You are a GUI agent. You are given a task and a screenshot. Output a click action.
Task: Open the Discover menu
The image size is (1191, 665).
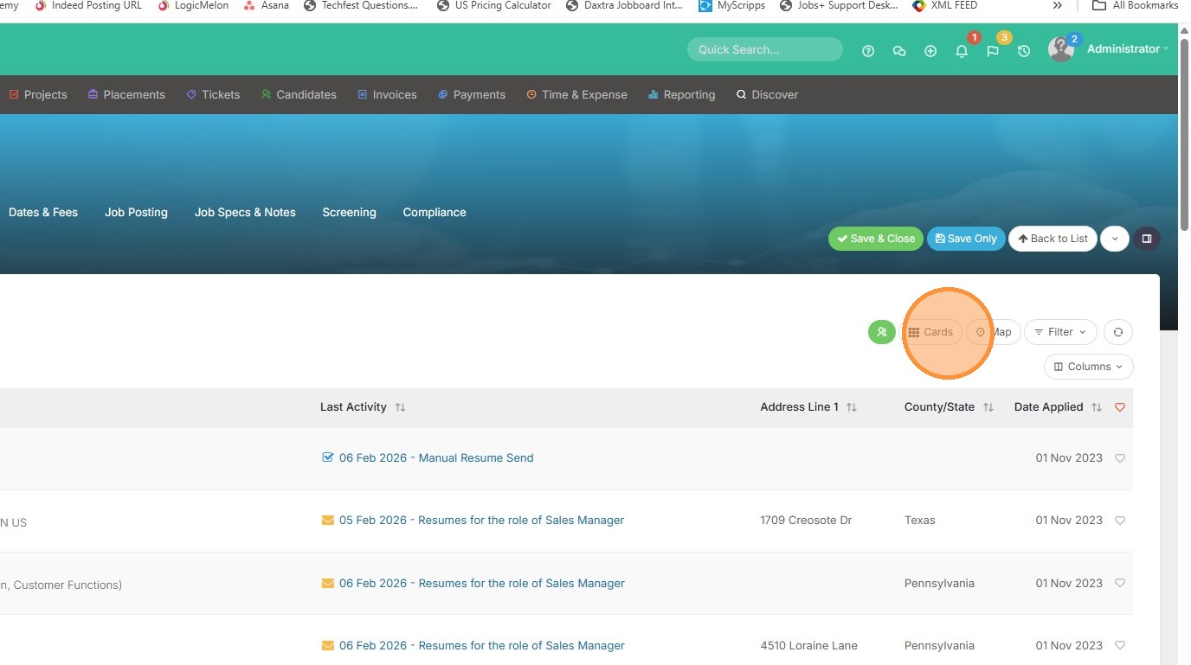tap(767, 94)
